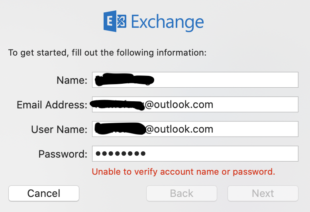Select the User Name text field
Screen dimensions: 310x212
(255, 129)
